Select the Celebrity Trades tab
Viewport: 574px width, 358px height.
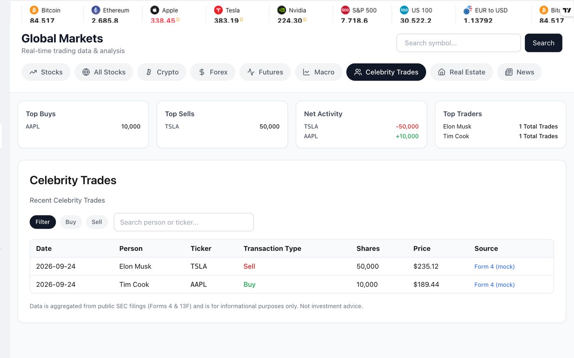[386, 72]
